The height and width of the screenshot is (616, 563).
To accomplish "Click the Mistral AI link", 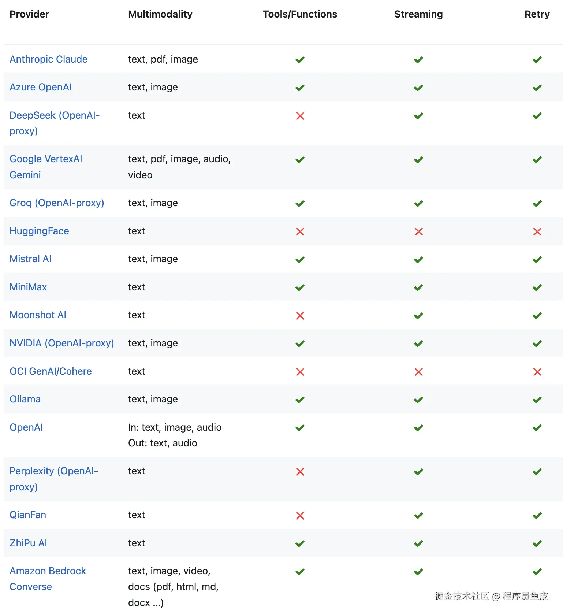I will click(x=30, y=259).
